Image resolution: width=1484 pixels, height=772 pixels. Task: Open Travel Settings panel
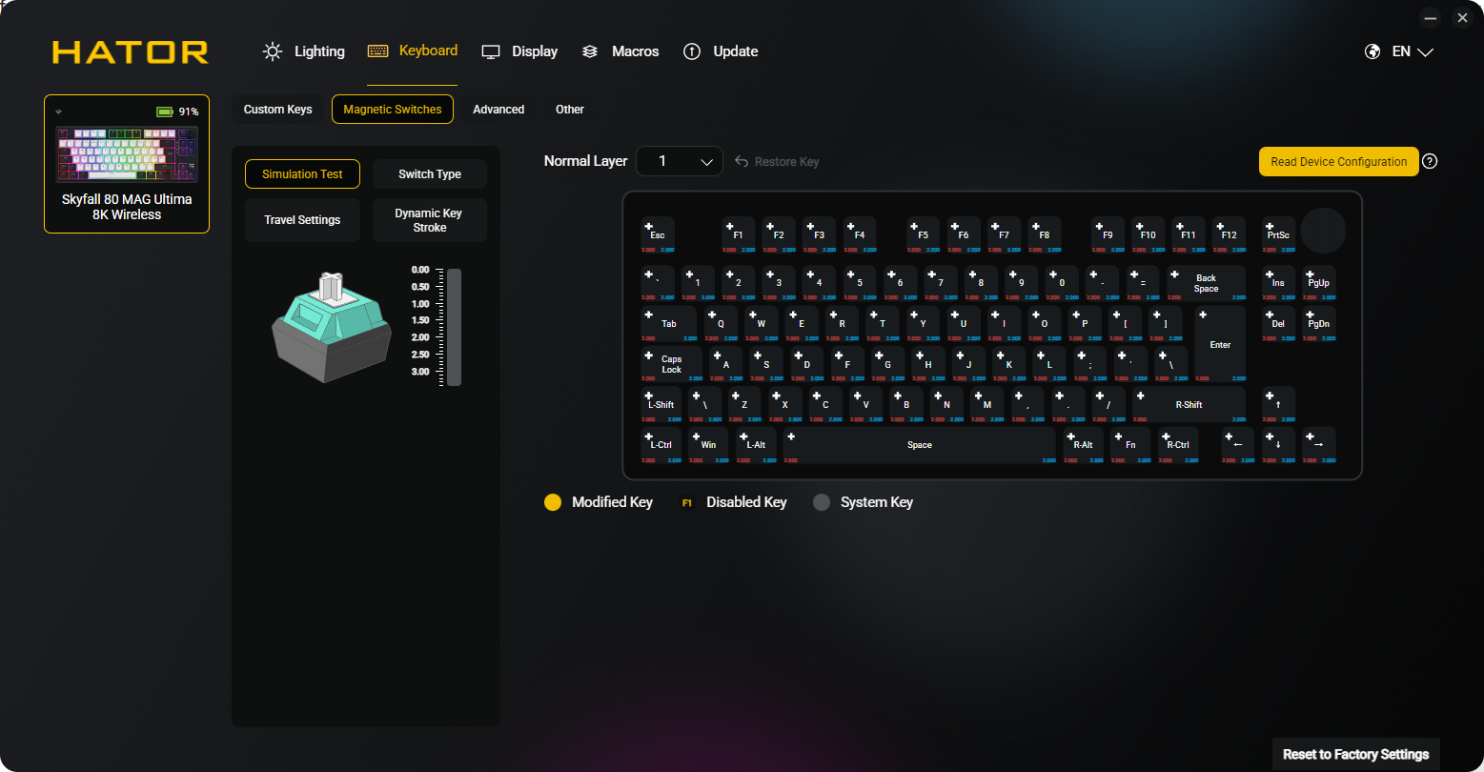[302, 220]
